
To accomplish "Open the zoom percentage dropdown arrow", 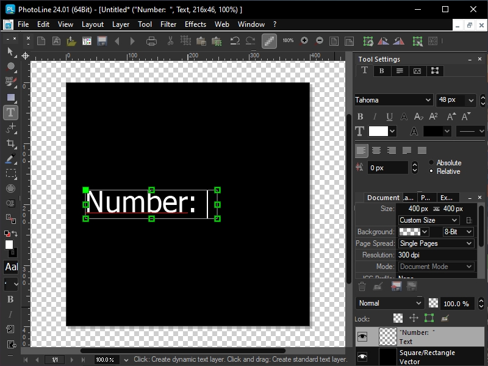I will pyautogui.click(x=126, y=360).
